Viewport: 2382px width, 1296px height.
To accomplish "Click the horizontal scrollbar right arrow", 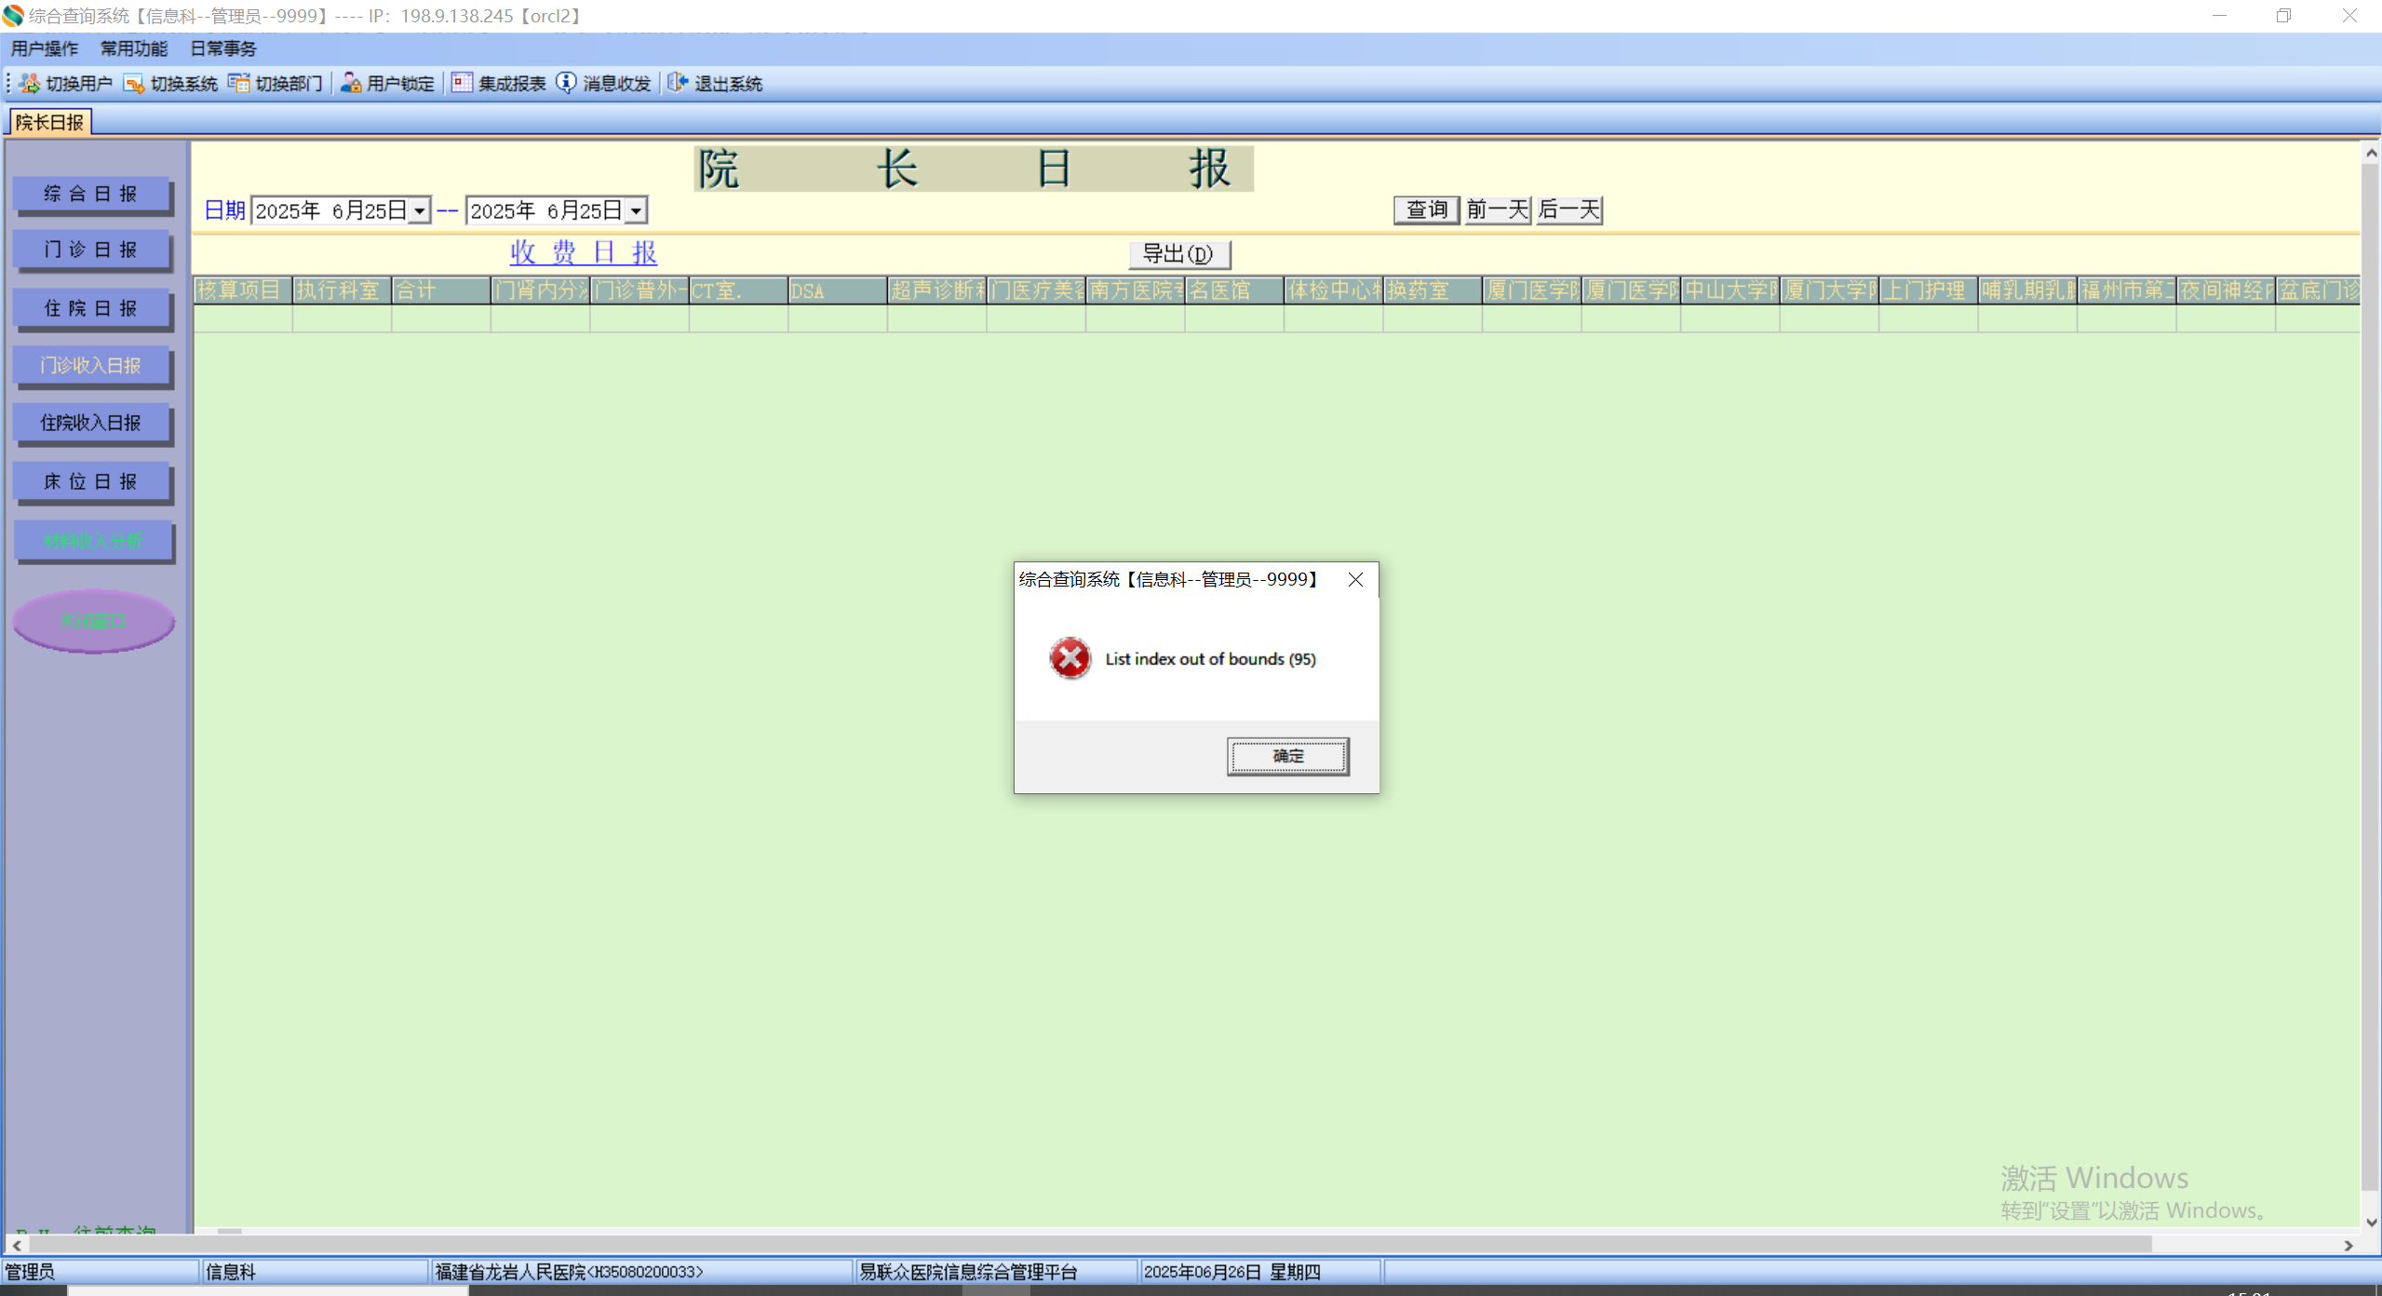I will (2348, 1245).
